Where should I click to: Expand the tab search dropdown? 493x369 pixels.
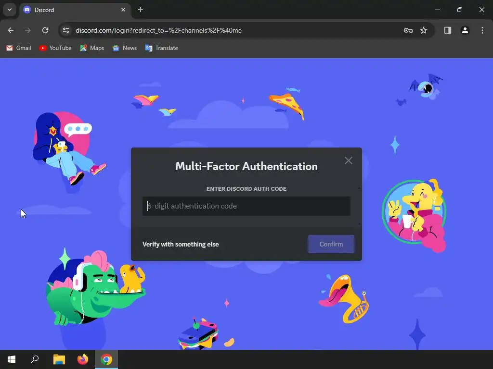pyautogui.click(x=10, y=10)
